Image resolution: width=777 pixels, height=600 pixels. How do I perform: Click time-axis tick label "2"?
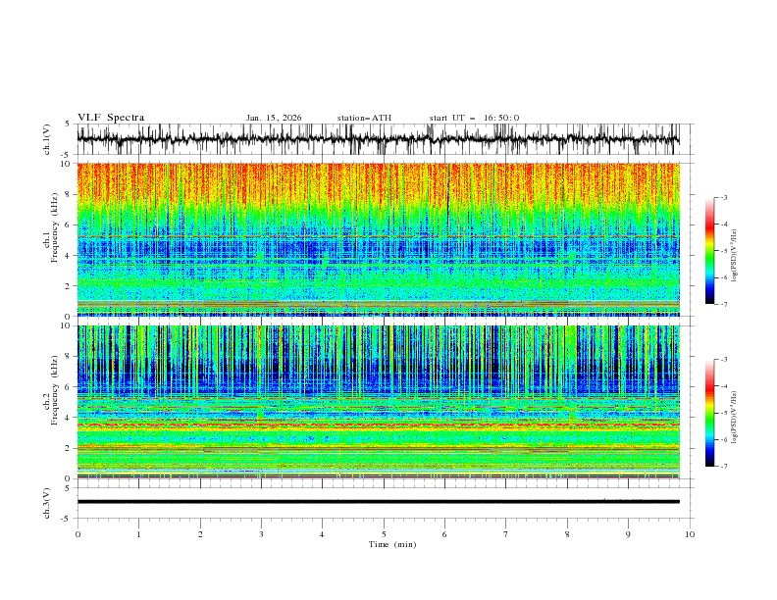coord(200,534)
